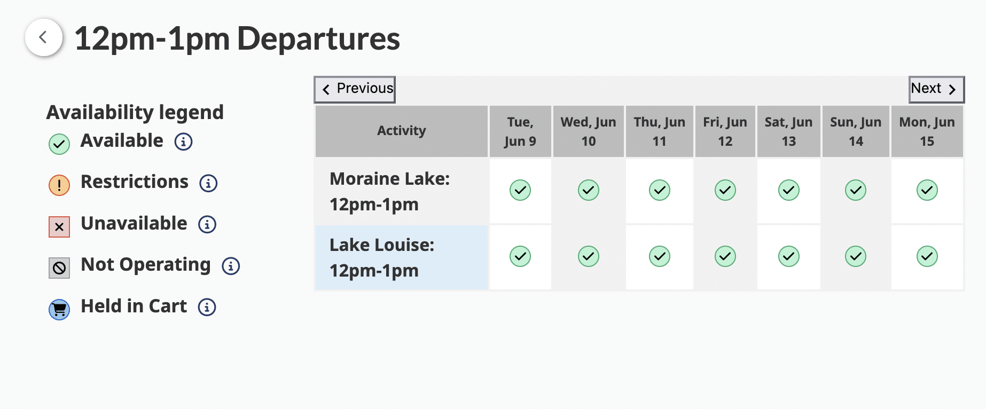
Task: Choose Lake Louise slot on Fri, Jun 12
Action: pyautogui.click(x=725, y=256)
